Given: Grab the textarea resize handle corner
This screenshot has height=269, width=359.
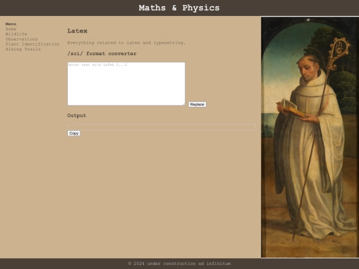Looking at the screenshot, I should pos(183,104).
